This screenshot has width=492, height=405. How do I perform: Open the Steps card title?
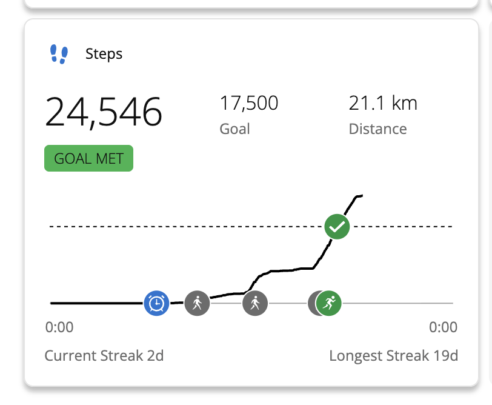click(x=104, y=54)
